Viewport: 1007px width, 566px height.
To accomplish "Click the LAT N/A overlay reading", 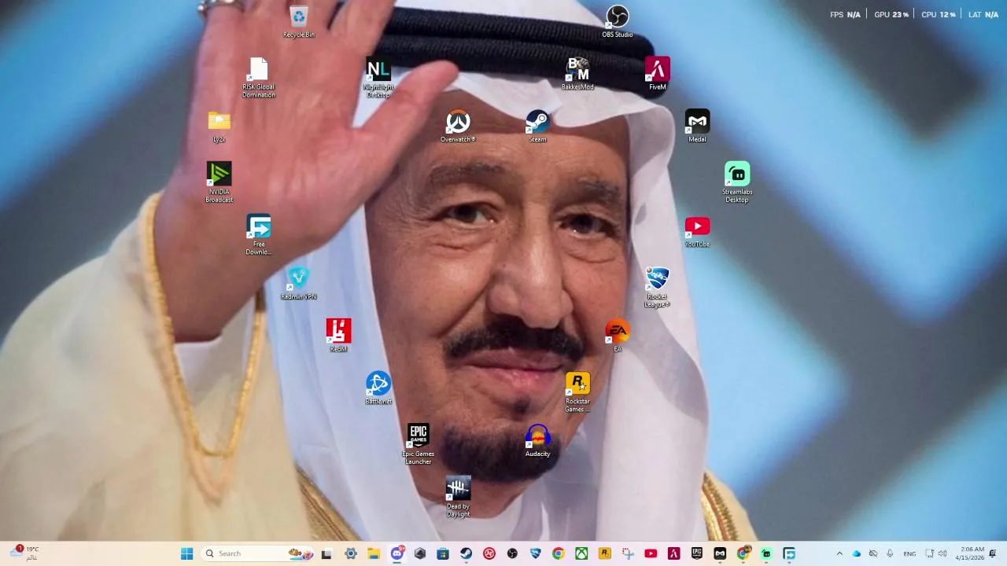I will click(983, 14).
